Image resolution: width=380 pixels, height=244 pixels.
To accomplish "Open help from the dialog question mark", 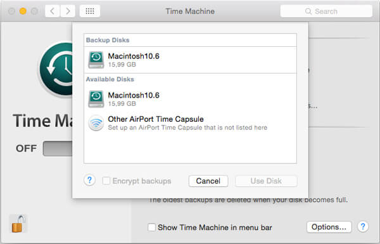I will tap(89, 180).
